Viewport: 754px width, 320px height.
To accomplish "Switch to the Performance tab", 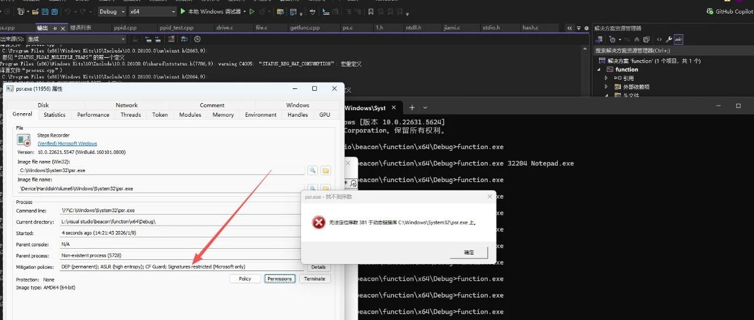I will pyautogui.click(x=93, y=114).
